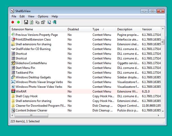Select the ShellFolder for CD Burning name
This screenshot has height=136, width=172.
(33, 49)
